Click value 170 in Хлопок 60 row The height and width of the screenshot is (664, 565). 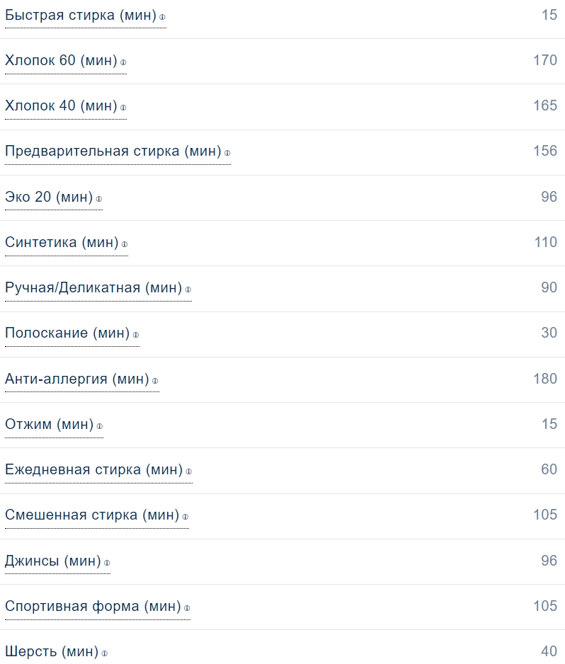coord(545,60)
